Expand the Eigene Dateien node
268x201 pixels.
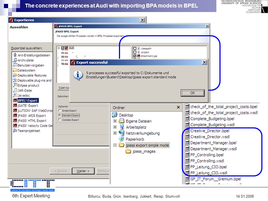[115, 121]
